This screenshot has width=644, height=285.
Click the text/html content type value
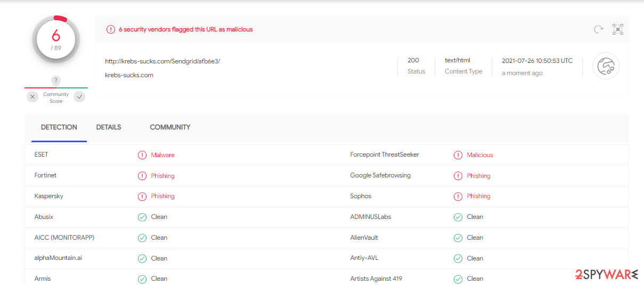pyautogui.click(x=458, y=60)
